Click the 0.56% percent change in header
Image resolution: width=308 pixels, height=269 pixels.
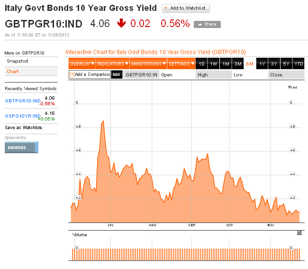click(175, 24)
